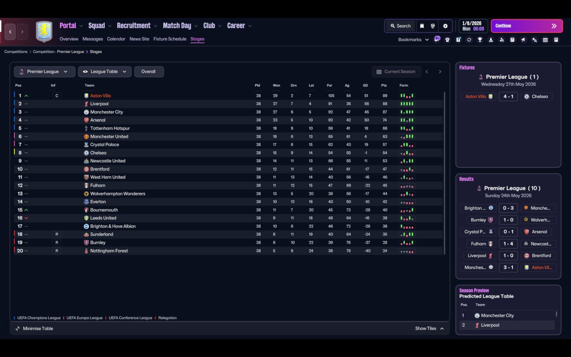Viewport: 571px width, 357px height.
Task: Click the Continue button
Action: tap(527, 26)
